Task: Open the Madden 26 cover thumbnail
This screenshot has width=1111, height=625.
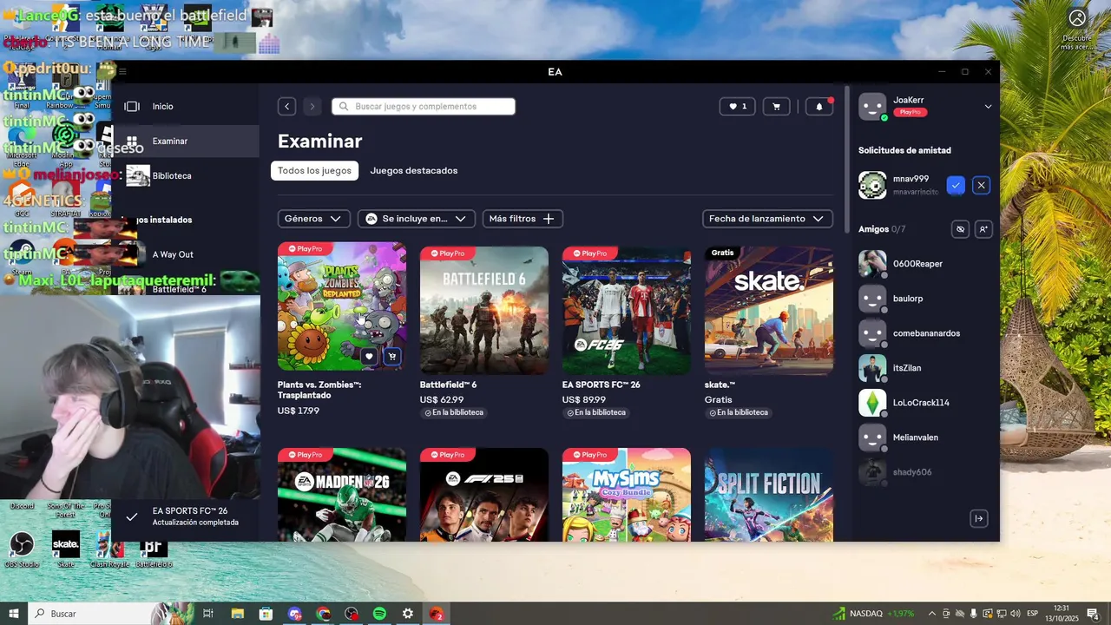Action: tap(342, 495)
